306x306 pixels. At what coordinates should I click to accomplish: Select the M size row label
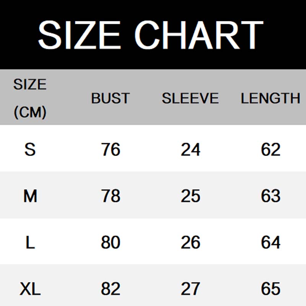30,196
